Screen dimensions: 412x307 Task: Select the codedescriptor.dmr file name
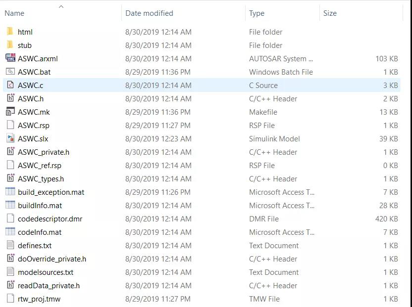pyautogui.click(x=50, y=219)
